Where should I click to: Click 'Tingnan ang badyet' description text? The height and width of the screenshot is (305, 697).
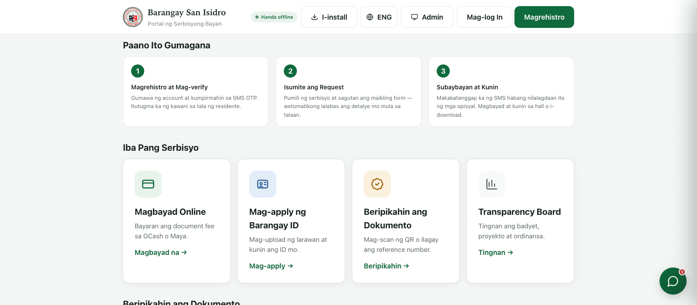[x=511, y=231]
